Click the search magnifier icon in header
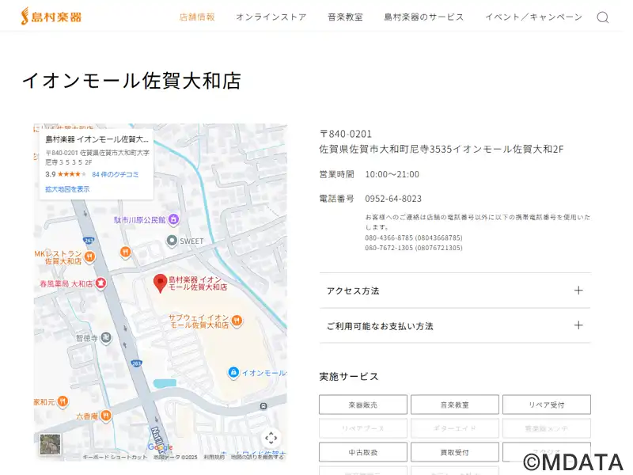 pos(603,17)
